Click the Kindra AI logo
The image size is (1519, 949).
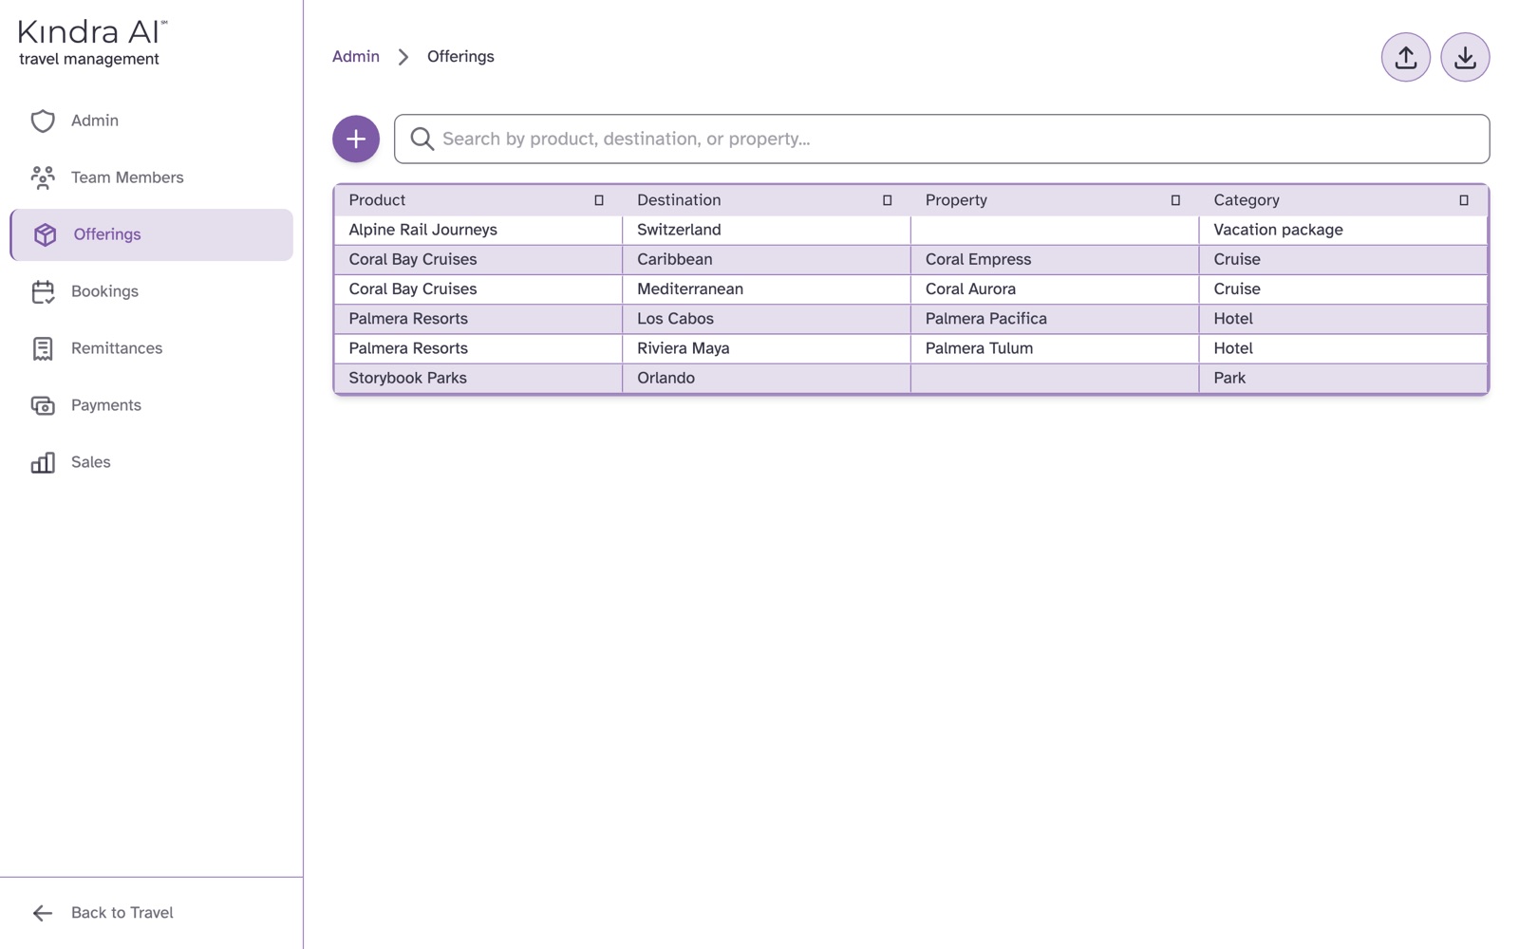[x=92, y=43]
